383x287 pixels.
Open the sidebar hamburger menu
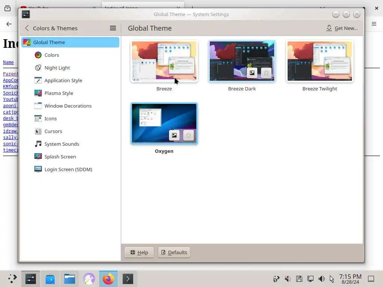(x=113, y=28)
